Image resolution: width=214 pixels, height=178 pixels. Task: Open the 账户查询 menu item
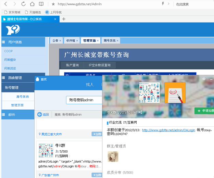(x=72, y=65)
